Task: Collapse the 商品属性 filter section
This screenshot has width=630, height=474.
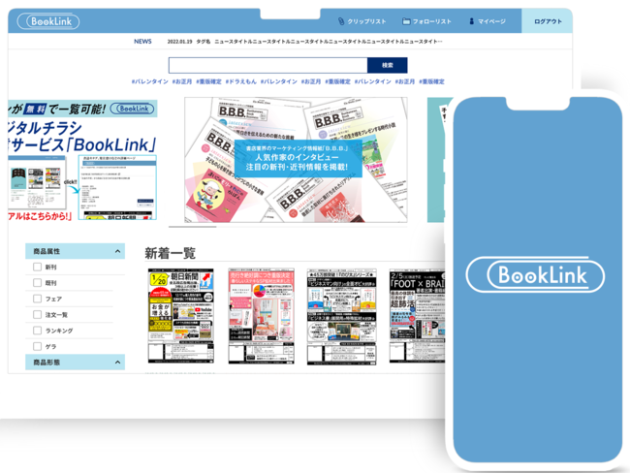Action: [x=118, y=251]
